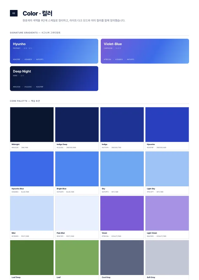The image size is (199, 280).
Task: Click the Korean subtitle description under Color heading
Action: pyautogui.click(x=74, y=21)
